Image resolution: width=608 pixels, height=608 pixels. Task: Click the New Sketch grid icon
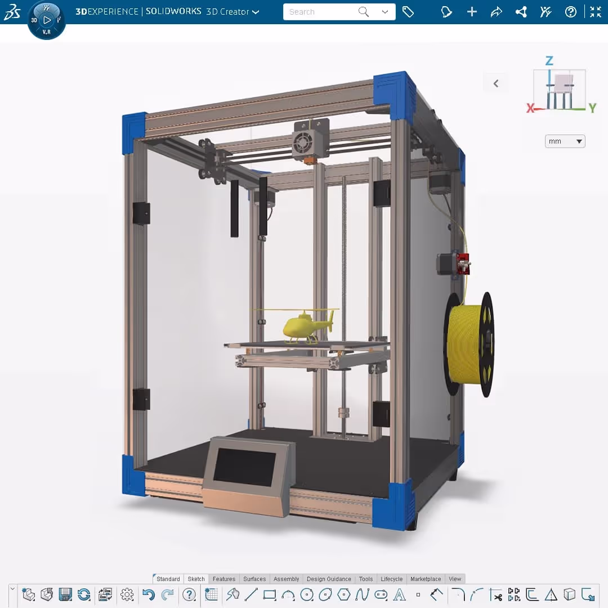tap(211, 594)
